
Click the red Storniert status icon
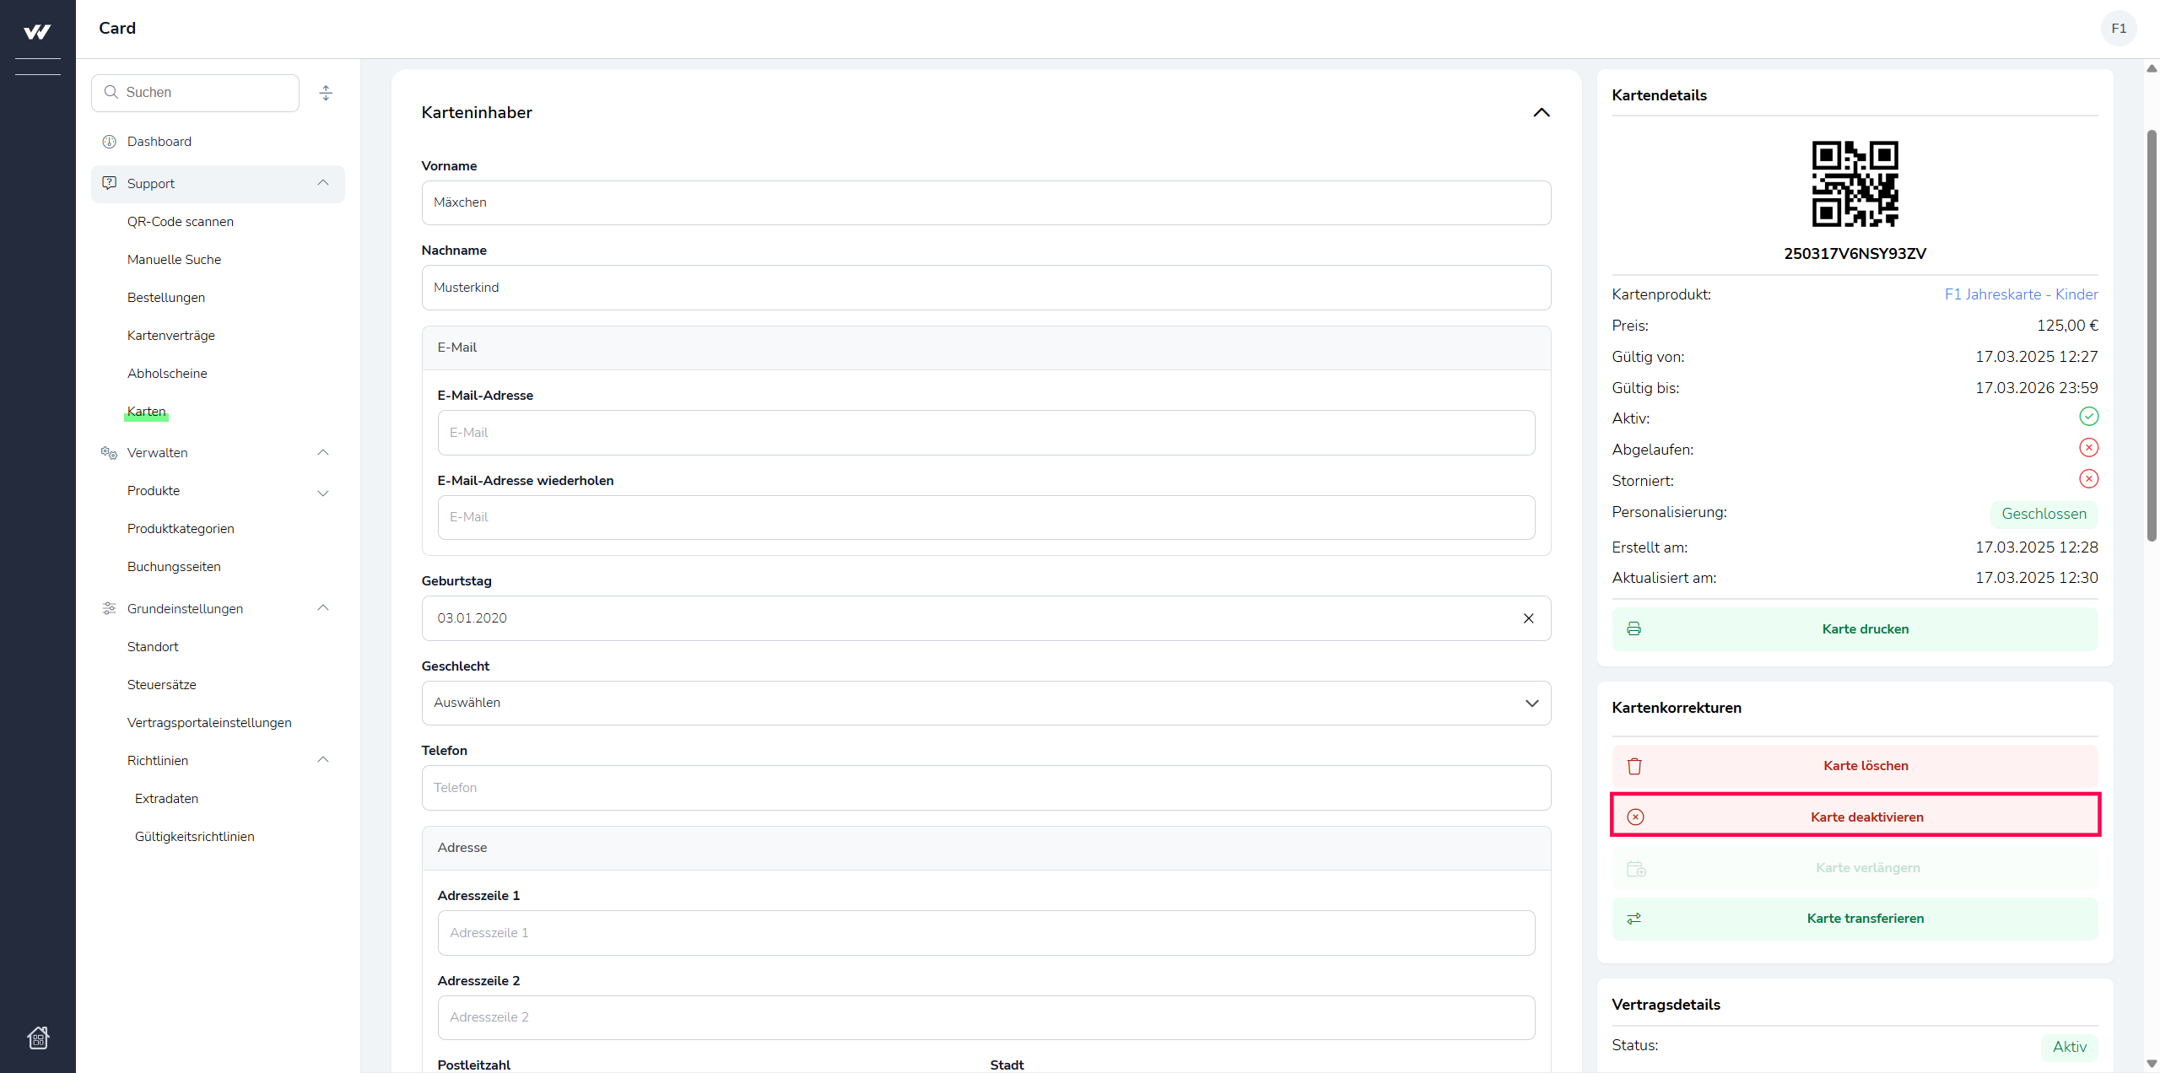pyautogui.click(x=2088, y=479)
